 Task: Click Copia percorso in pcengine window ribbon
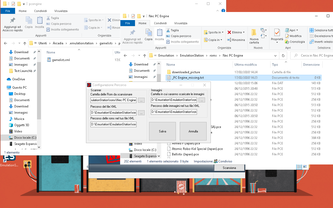click(x=59, y=24)
